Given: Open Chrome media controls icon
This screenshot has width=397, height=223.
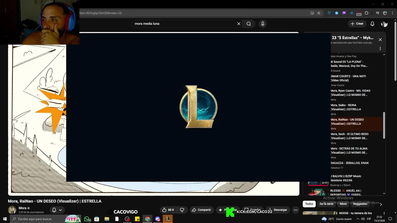Looking at the screenshot, I should (x=377, y=13).
